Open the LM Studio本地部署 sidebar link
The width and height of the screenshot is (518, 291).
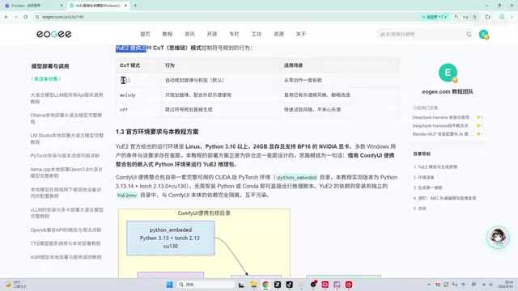pos(66,138)
